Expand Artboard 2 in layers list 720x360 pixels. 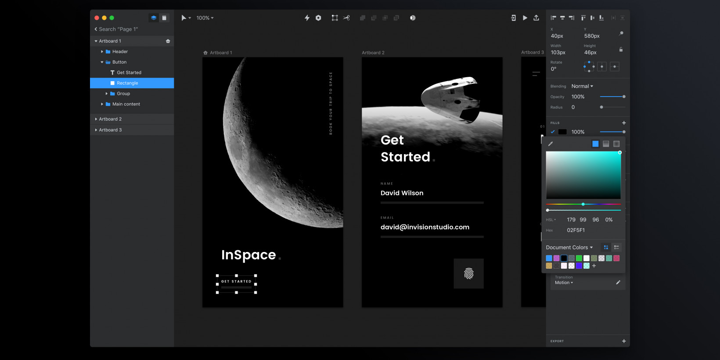click(x=96, y=119)
